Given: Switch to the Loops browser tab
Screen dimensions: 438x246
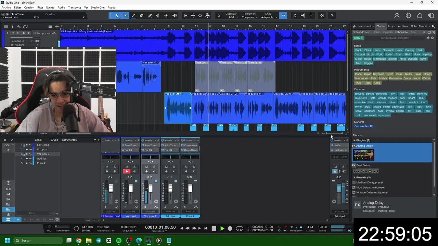Looking at the screenshot, I should (391, 26).
